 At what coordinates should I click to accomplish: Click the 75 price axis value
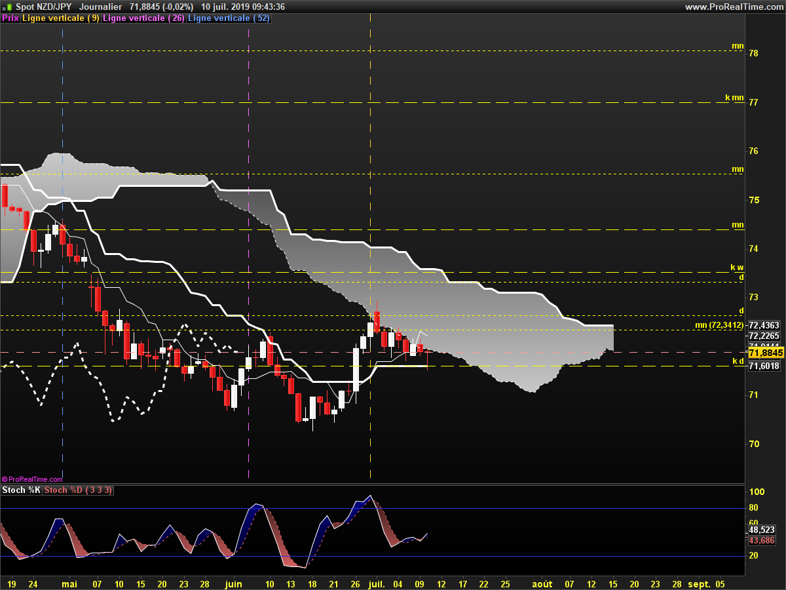tap(753, 200)
